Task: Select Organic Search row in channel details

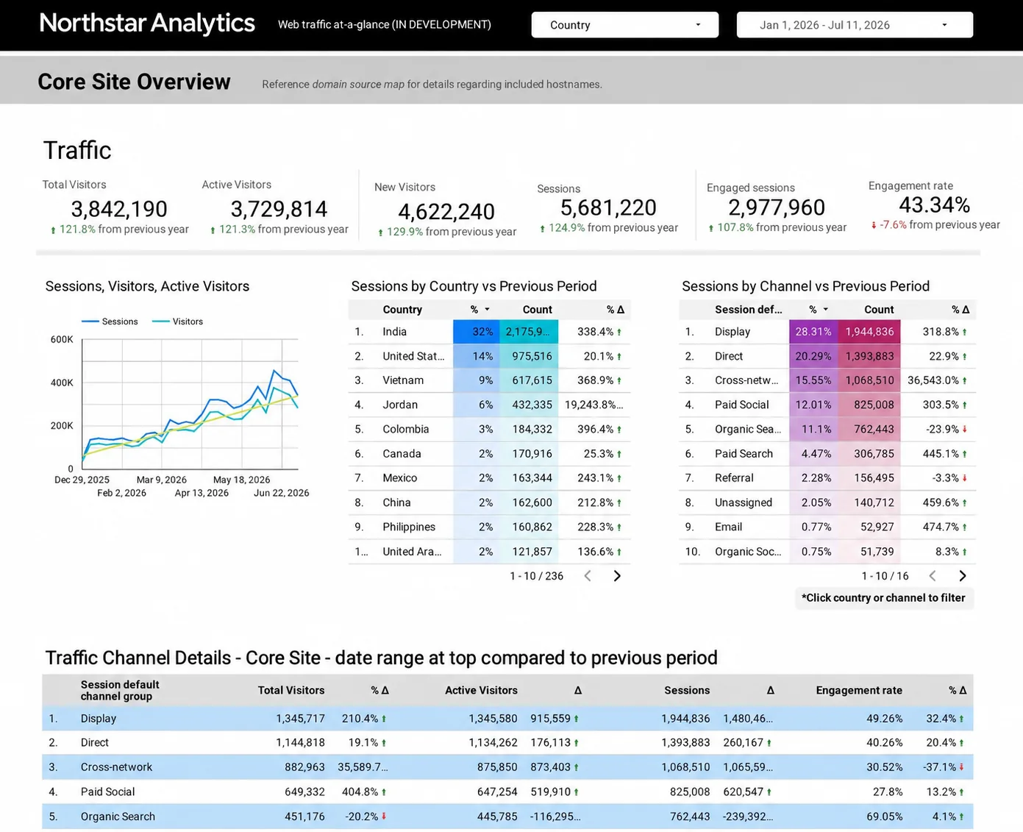Action: tap(507, 817)
